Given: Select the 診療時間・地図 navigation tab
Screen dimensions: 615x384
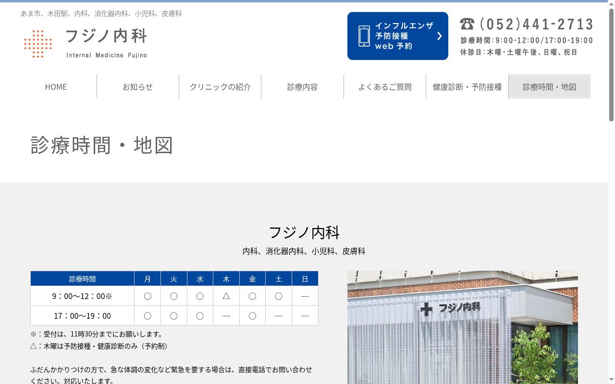Looking at the screenshot, I should [x=550, y=87].
